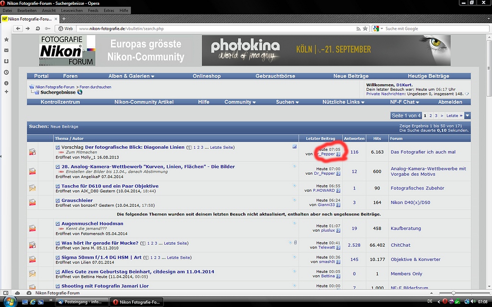Jump to last post beside P.HOWARD

click(338, 190)
